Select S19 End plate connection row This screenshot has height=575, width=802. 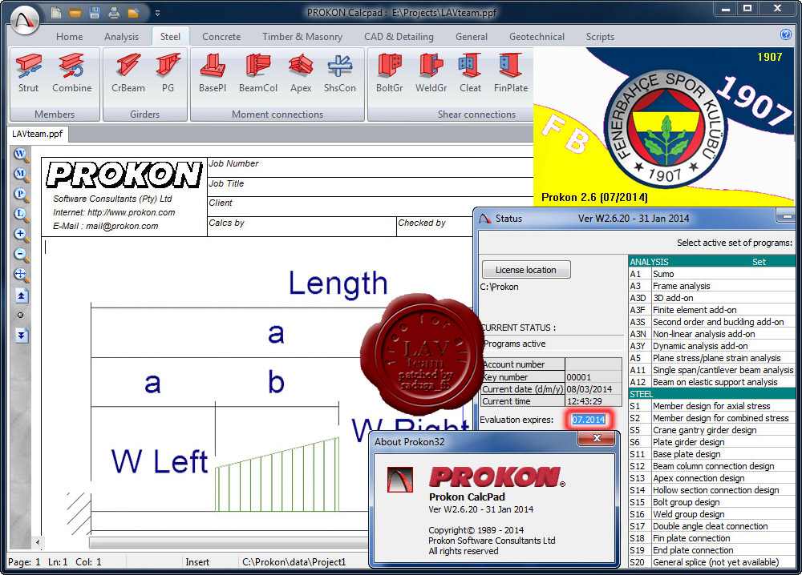[x=711, y=550]
